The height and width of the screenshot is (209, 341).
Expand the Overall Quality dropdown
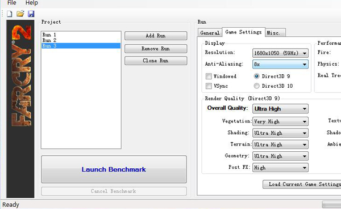pos(280,109)
